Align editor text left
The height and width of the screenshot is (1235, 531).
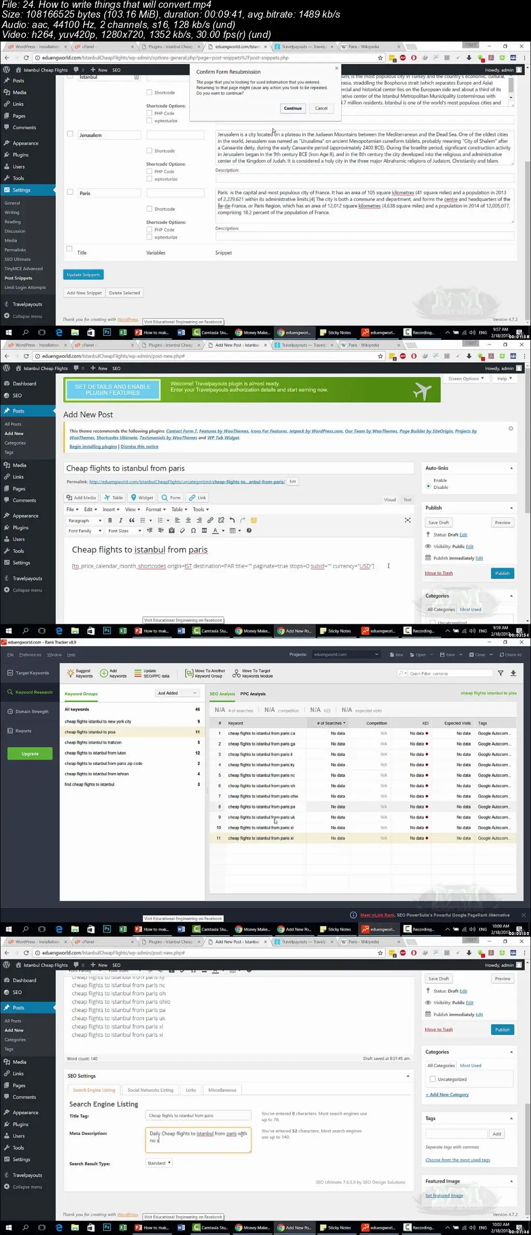coord(177,520)
